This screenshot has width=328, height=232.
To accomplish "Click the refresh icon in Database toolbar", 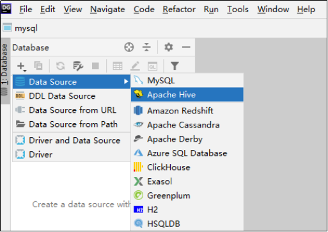I will pos(60,66).
